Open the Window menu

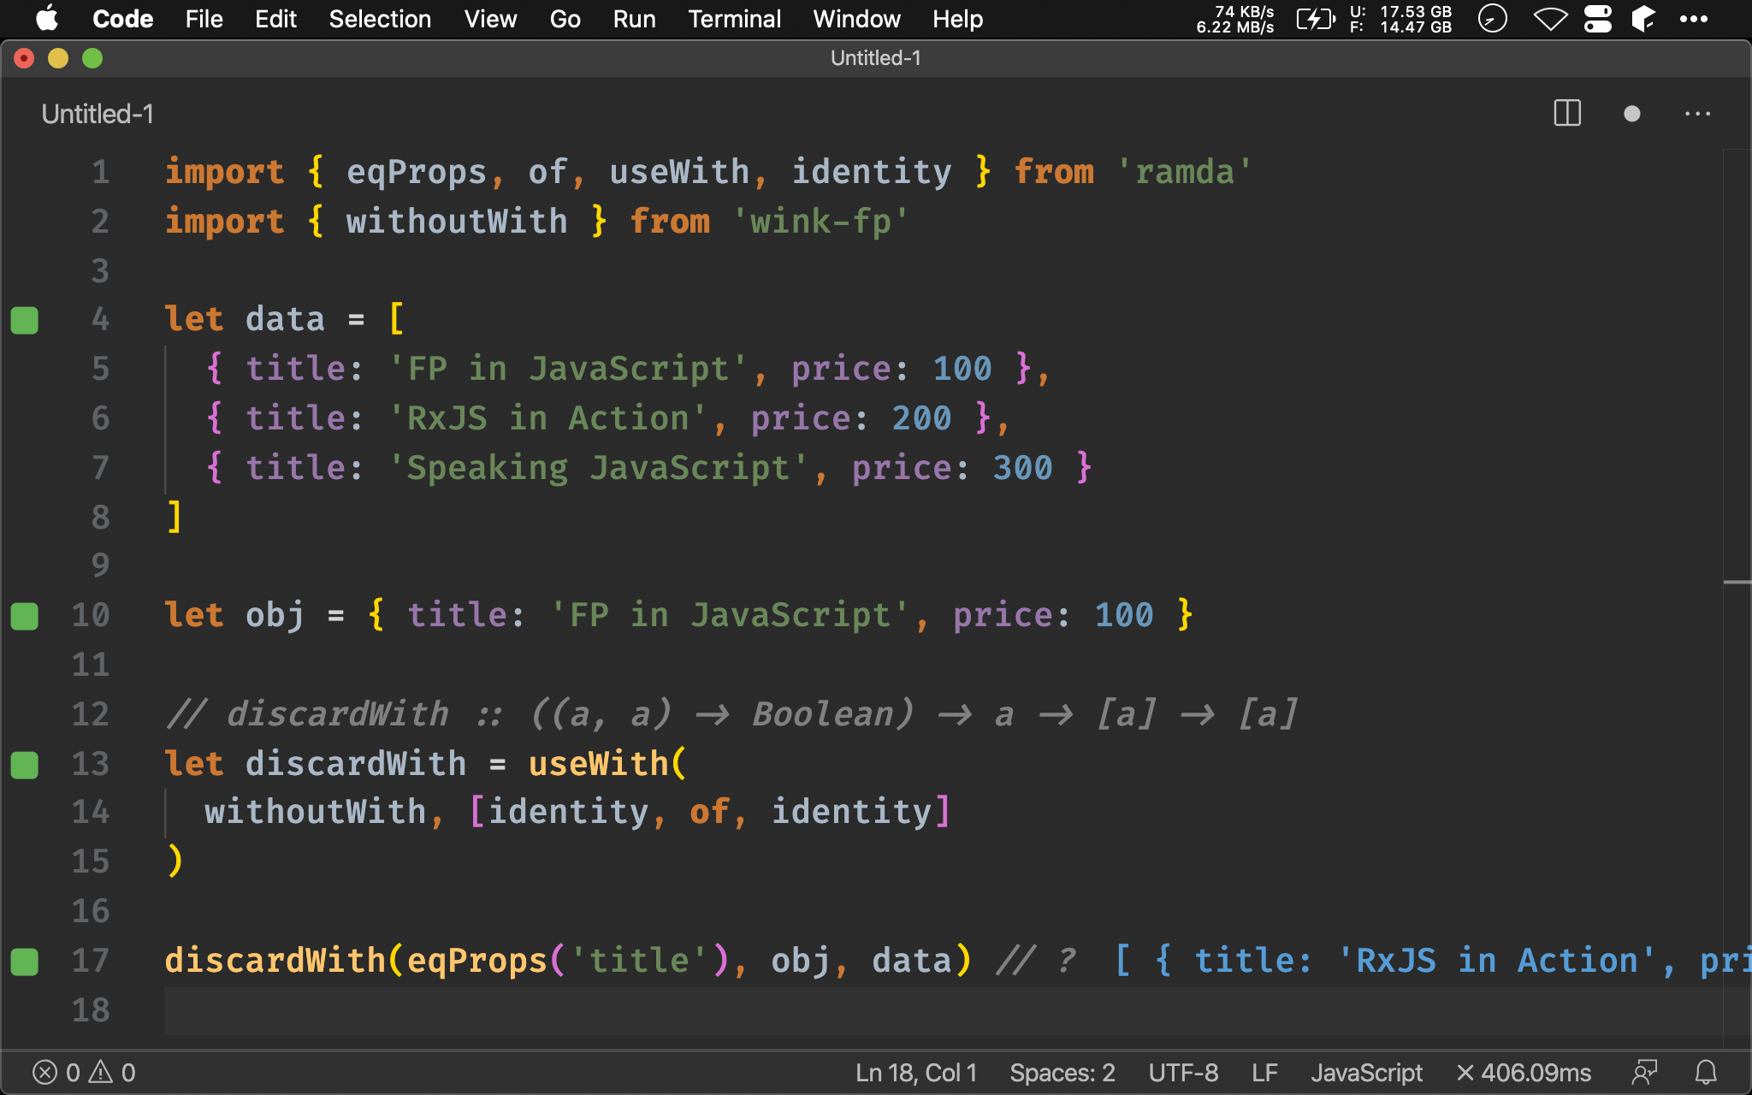click(x=856, y=19)
